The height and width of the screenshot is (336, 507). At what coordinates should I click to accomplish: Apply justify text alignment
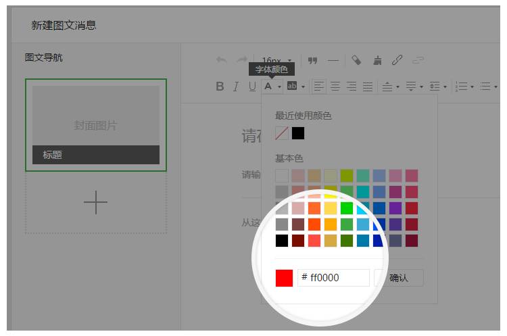[x=367, y=87]
